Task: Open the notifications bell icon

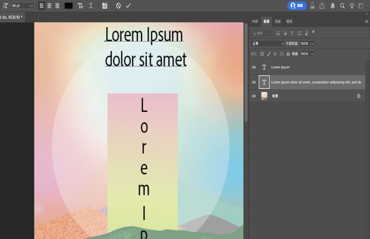Action: [x=332, y=5]
